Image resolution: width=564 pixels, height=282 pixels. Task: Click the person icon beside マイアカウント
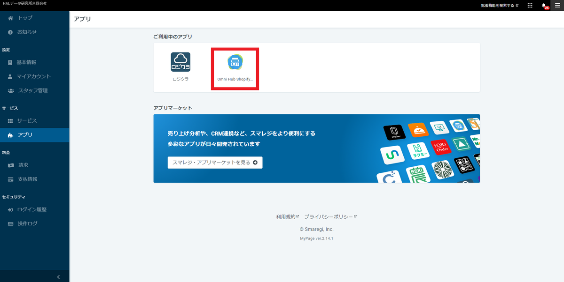click(10, 76)
